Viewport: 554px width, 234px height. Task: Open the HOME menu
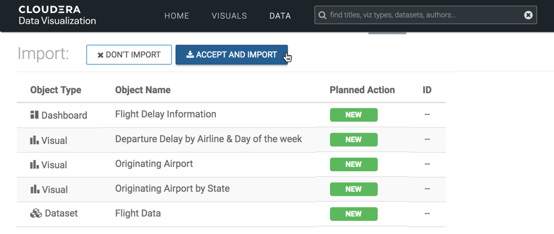point(177,16)
